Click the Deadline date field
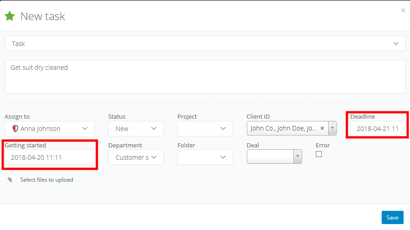The width and height of the screenshot is (410, 230). coord(378,129)
